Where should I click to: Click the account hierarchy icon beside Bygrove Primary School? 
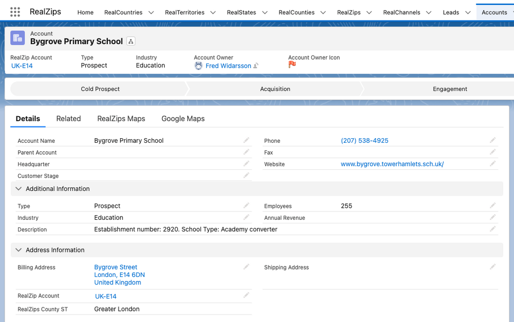(x=131, y=42)
